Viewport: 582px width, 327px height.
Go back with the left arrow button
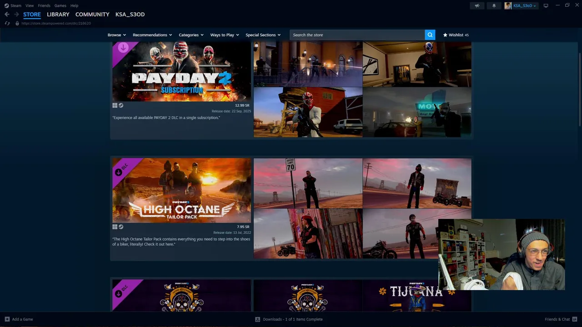[x=7, y=15]
